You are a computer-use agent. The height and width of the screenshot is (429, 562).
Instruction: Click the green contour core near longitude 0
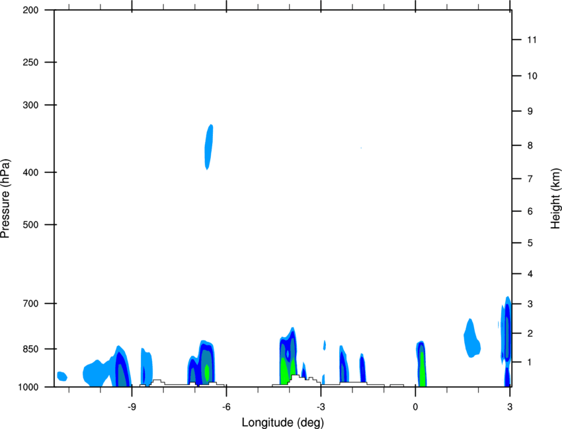click(422, 370)
